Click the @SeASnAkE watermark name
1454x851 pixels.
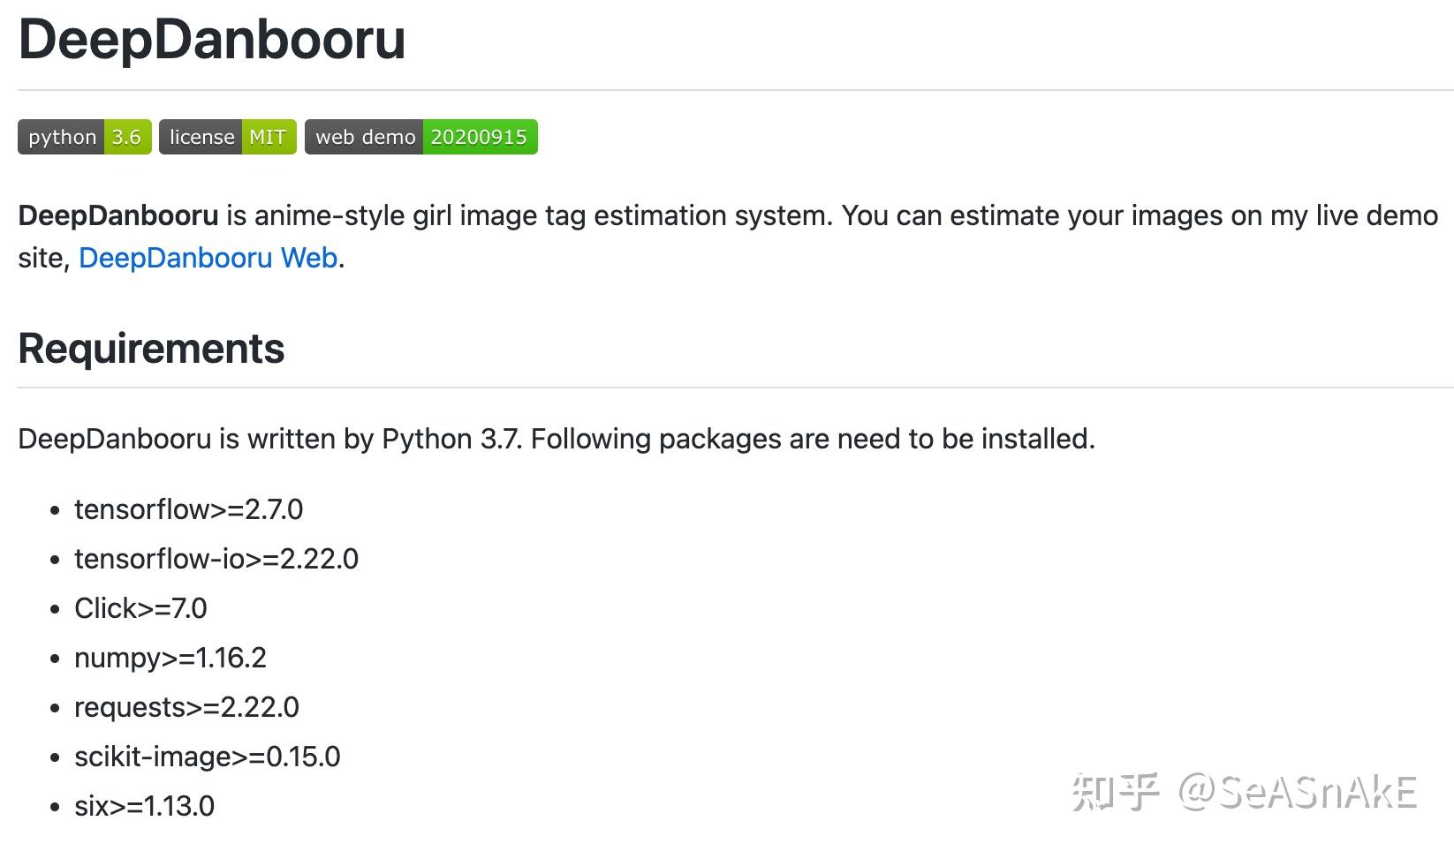point(1298,792)
